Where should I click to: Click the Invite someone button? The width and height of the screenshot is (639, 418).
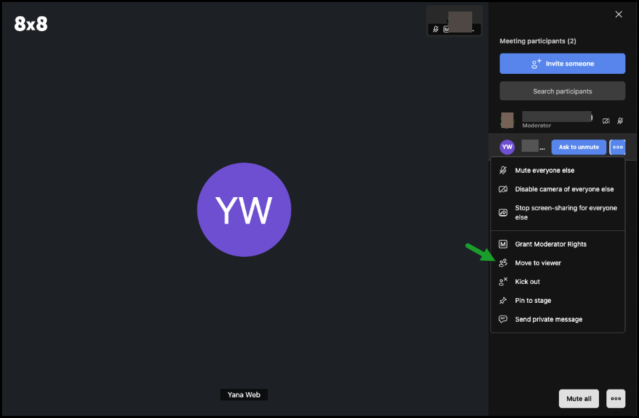(562, 64)
